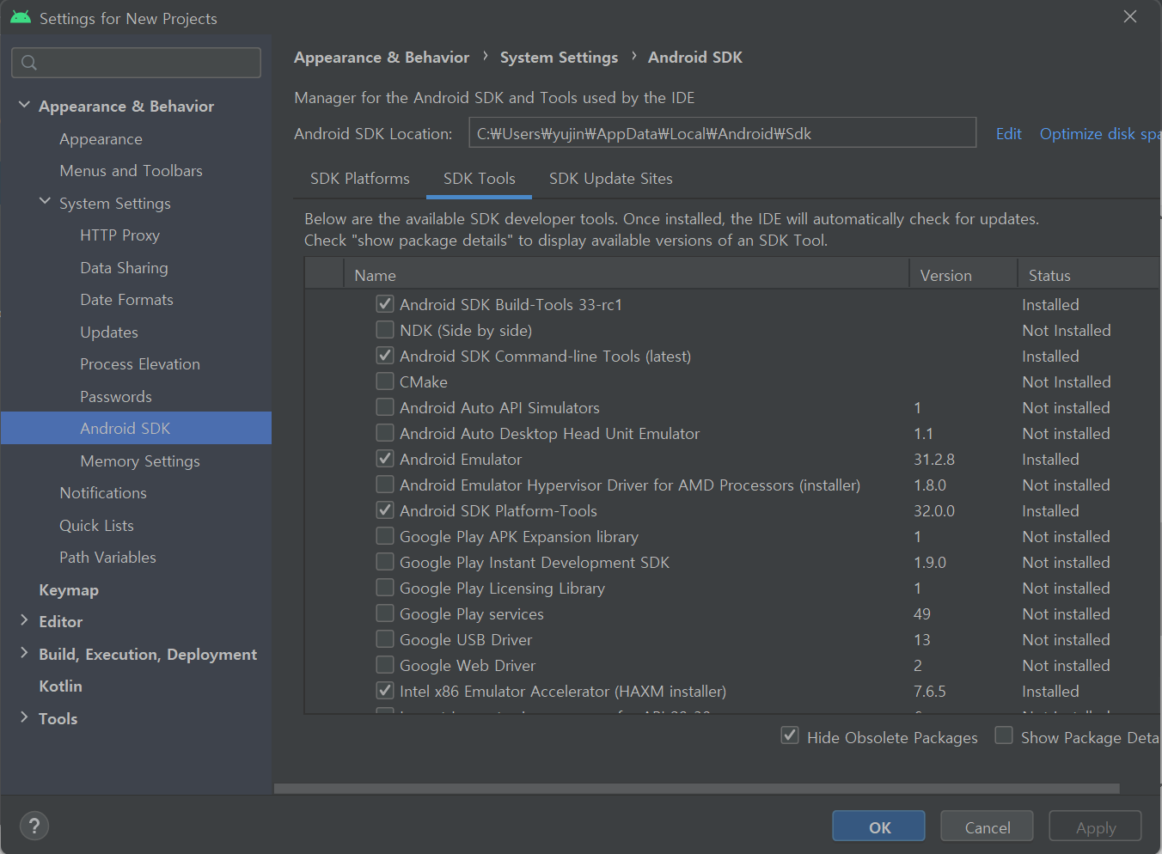The height and width of the screenshot is (854, 1162).
Task: Select HTTP Proxy in the sidebar
Action: tap(119, 235)
